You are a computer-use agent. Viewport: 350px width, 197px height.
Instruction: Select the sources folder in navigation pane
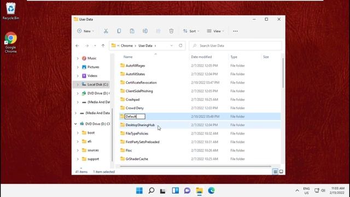(93, 150)
